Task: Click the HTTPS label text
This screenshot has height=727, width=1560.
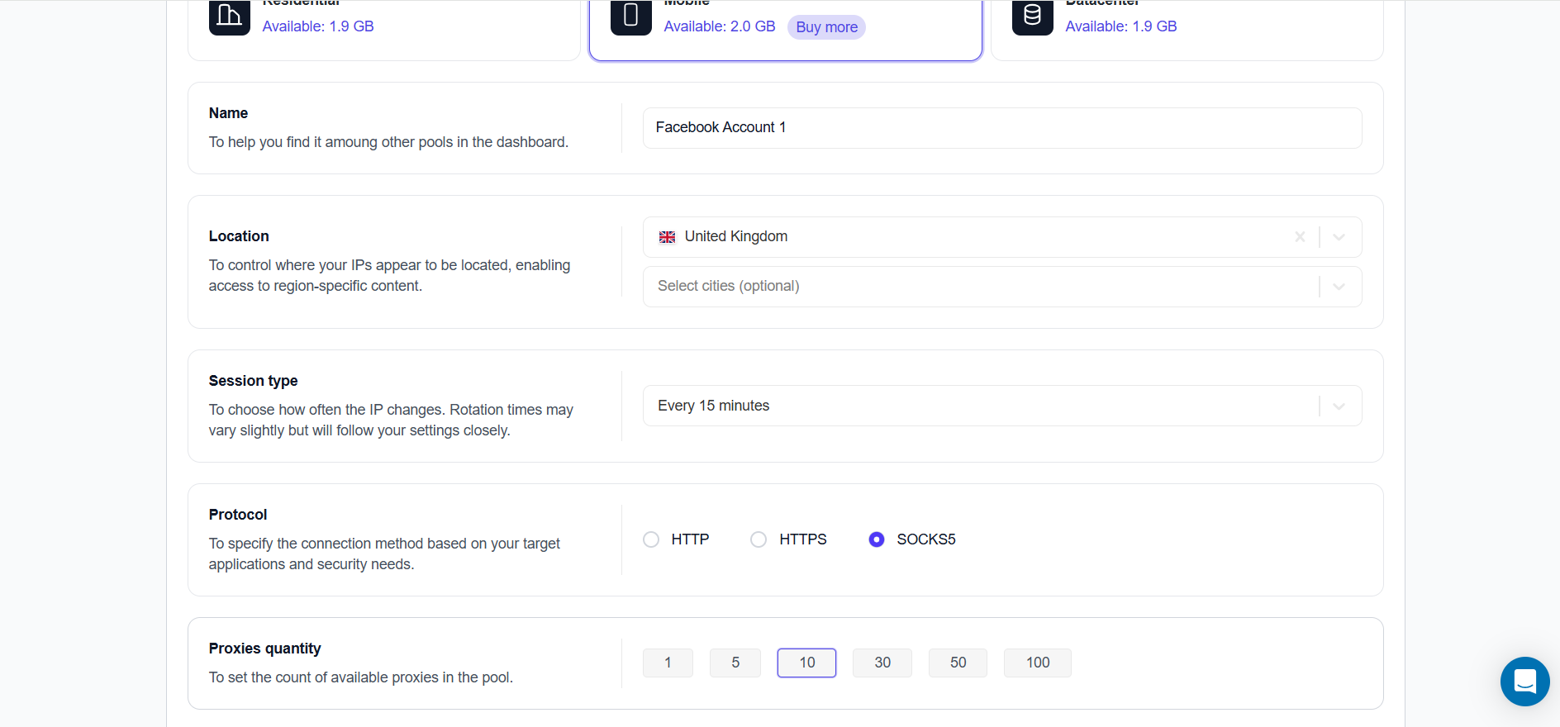Action: pyautogui.click(x=803, y=539)
